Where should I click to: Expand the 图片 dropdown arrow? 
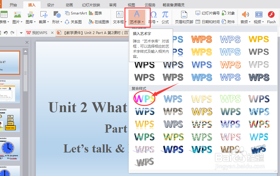pos(22,22)
